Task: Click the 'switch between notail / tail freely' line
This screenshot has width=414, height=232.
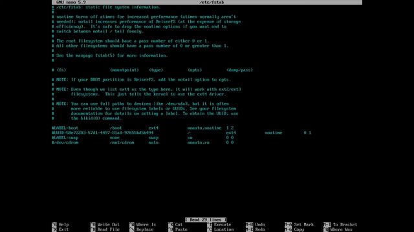Action: click(x=98, y=32)
